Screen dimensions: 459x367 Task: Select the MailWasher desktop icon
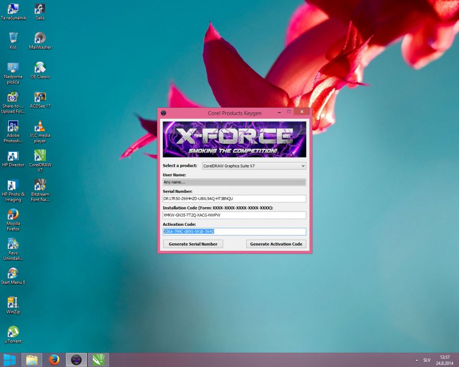click(40, 41)
